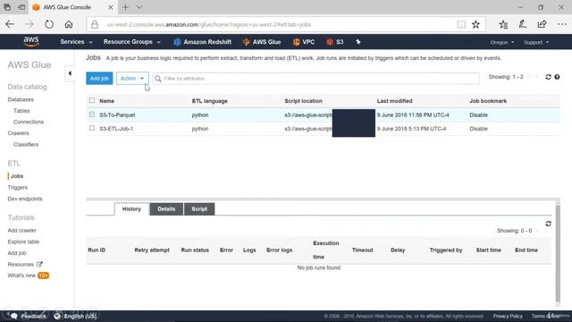Open reading view icon in address bar
The width and height of the screenshot is (572, 322).
(461, 24)
